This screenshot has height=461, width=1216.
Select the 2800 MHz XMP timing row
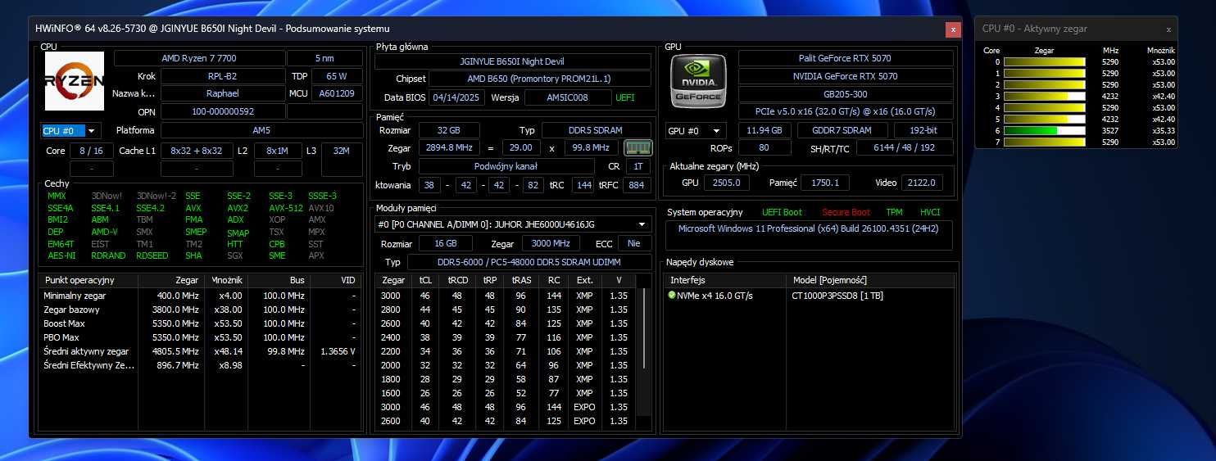pyautogui.click(x=506, y=310)
